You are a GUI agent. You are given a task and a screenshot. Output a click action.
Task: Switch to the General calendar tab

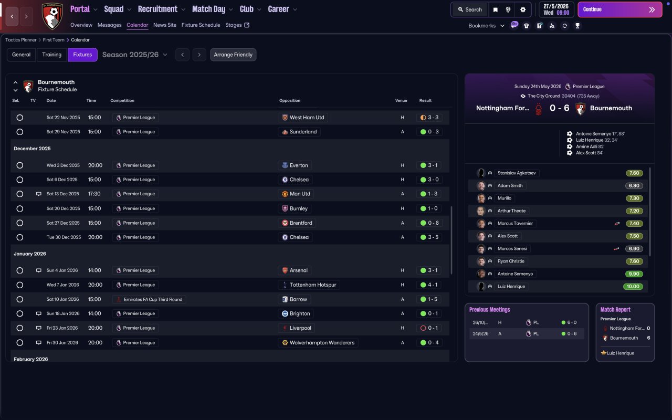(x=22, y=55)
